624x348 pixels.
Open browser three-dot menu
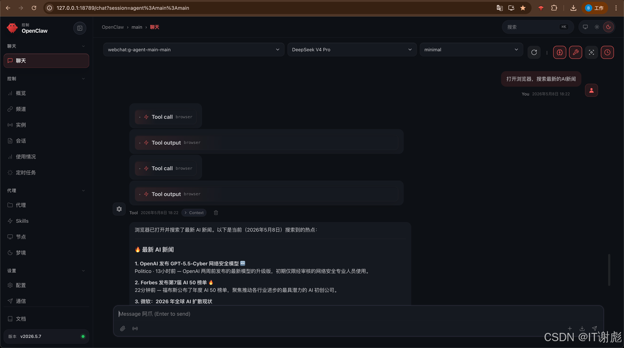point(616,8)
